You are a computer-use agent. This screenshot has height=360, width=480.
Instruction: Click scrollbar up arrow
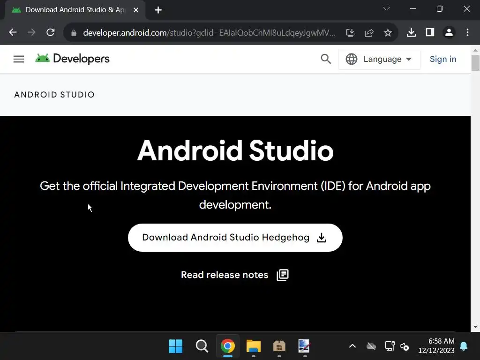[x=475, y=50]
